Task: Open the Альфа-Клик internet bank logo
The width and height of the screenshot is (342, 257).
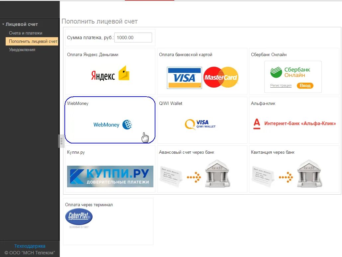Action: 295,124
